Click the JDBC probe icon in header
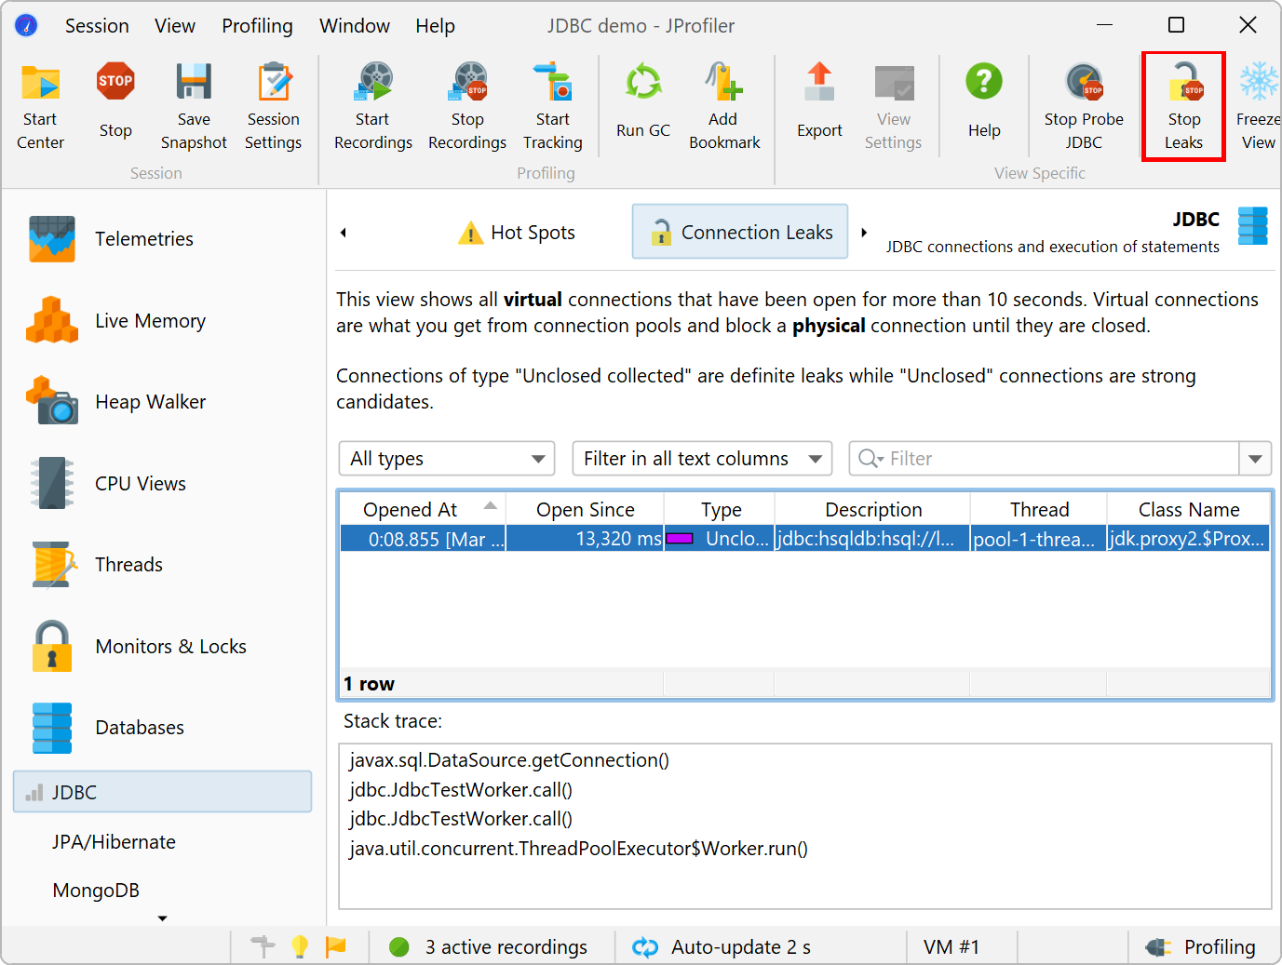Screen dimensions: 1282x965 [1252, 226]
